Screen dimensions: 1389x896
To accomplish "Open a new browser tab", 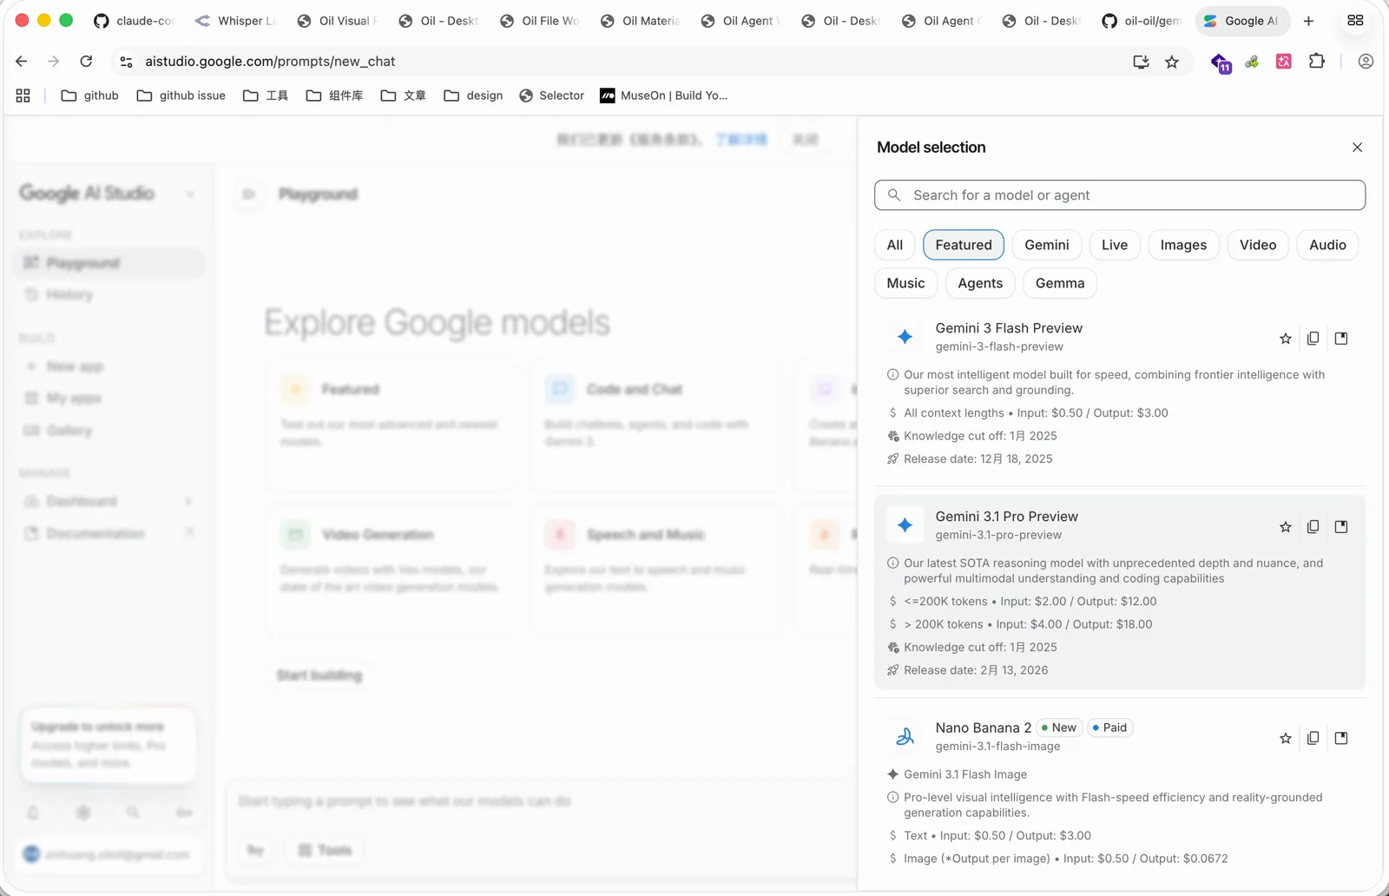I will tap(1308, 21).
